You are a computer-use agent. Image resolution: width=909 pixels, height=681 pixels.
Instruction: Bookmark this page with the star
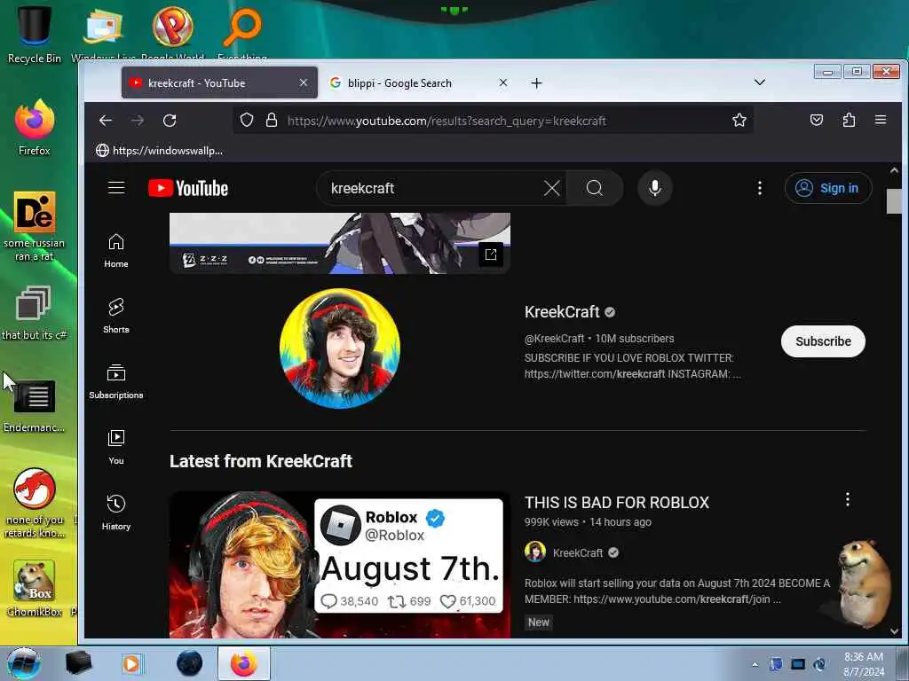(739, 120)
